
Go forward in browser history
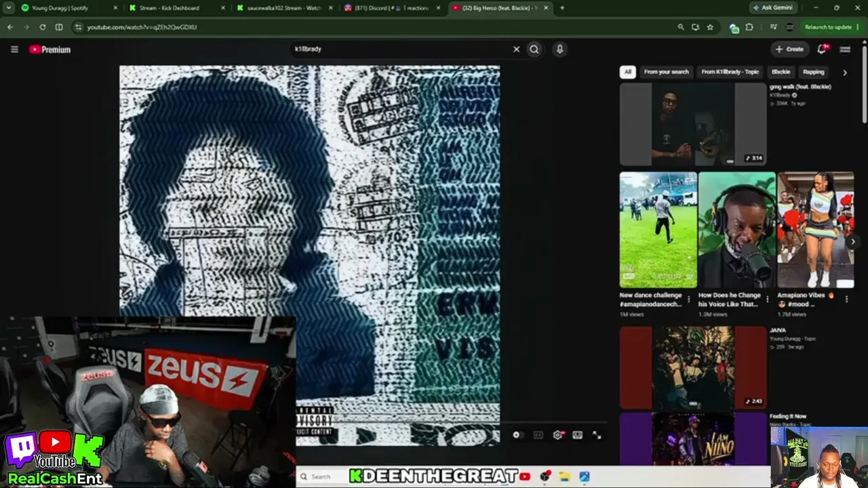click(x=26, y=27)
